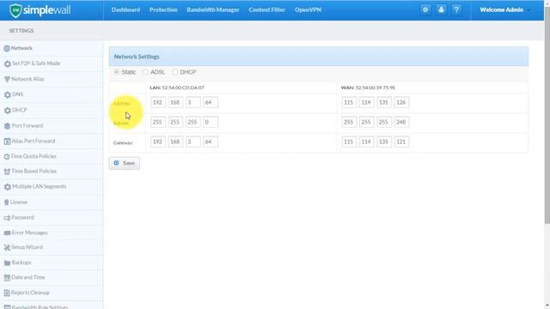
Task: Click the Network Settings panel heading
Action: [137, 57]
